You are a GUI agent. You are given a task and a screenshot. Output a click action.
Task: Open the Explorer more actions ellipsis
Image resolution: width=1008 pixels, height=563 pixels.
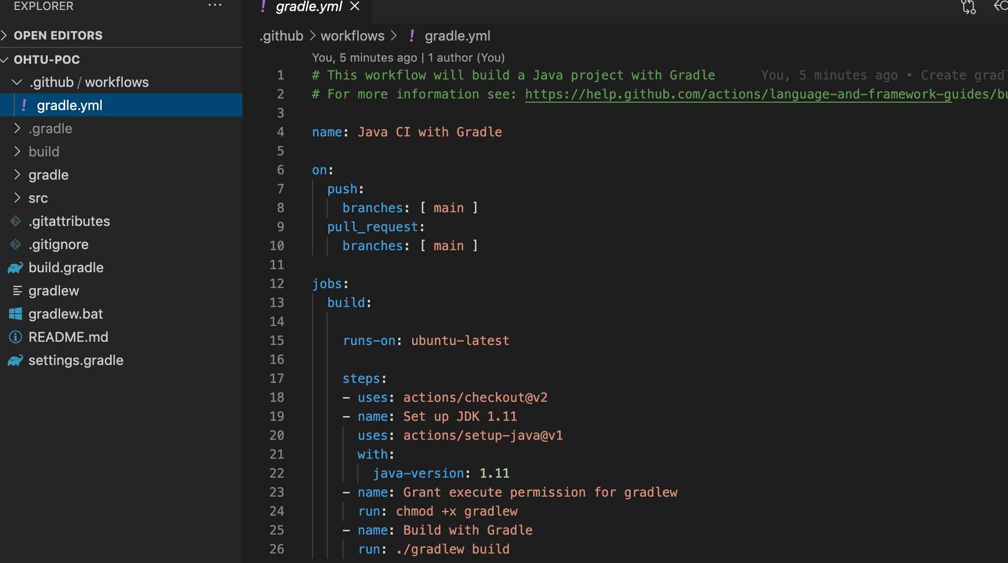point(215,5)
